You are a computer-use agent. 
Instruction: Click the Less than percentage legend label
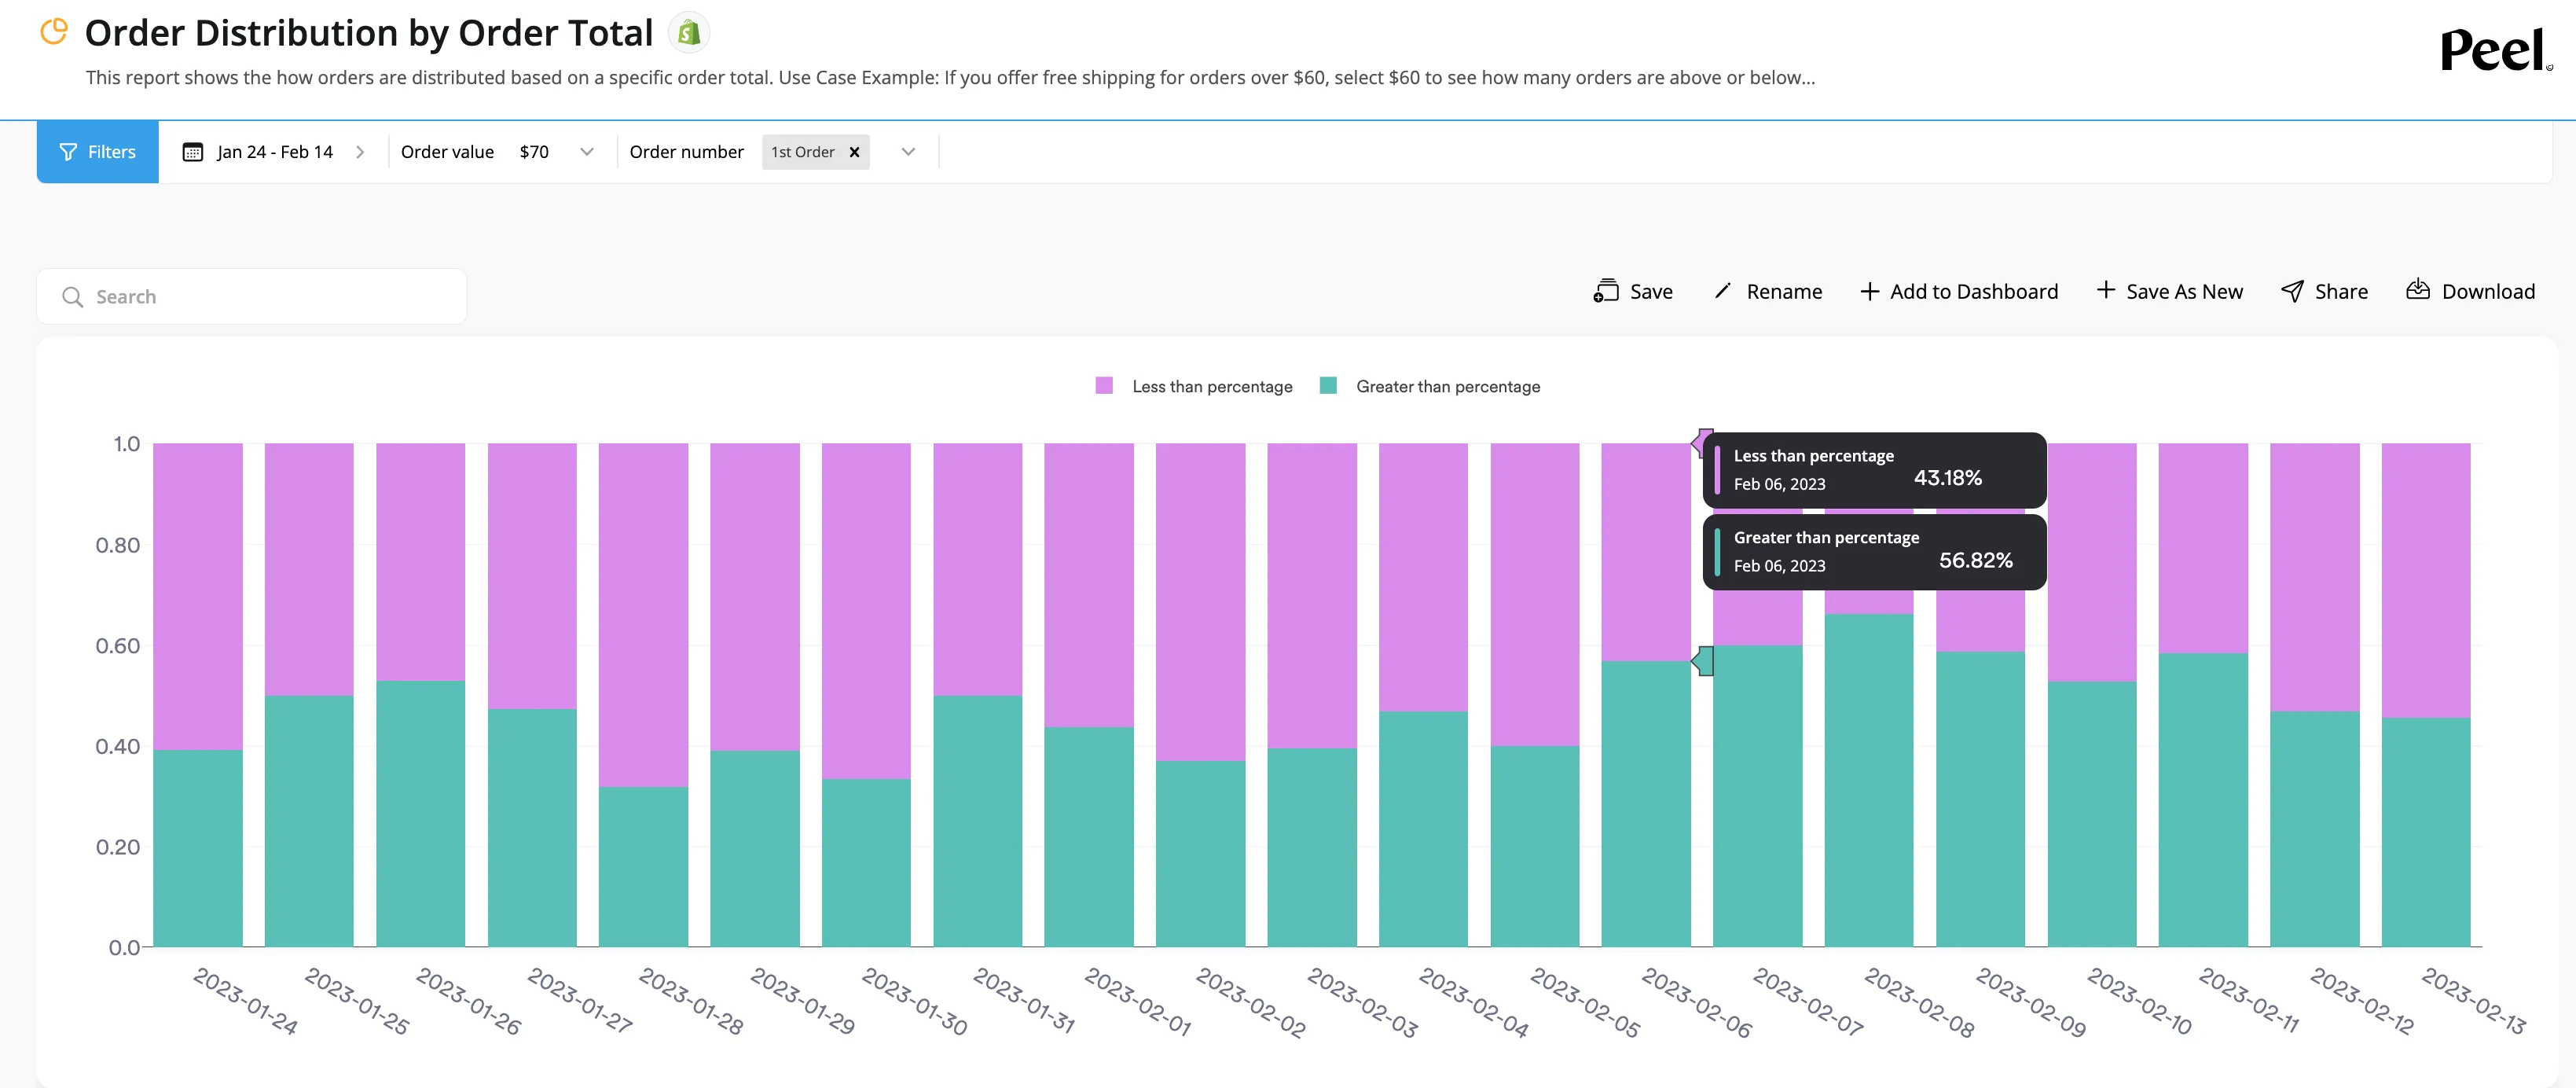[x=1212, y=387]
